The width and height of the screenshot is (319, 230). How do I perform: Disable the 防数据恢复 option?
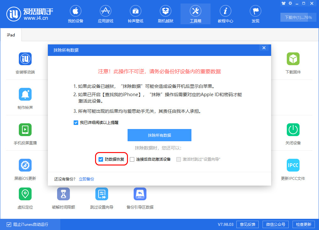point(101,159)
